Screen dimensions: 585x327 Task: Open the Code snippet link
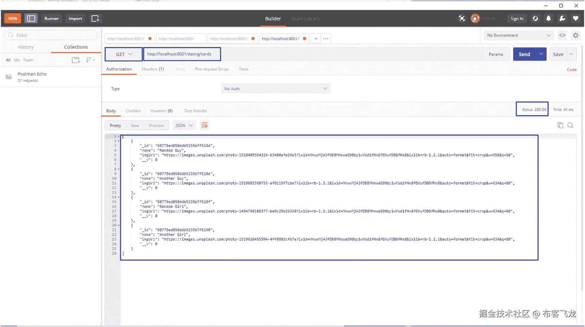(572, 69)
